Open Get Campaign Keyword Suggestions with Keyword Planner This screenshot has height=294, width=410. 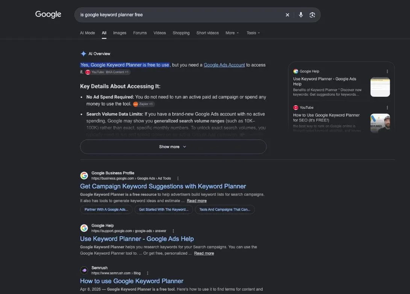tap(163, 186)
